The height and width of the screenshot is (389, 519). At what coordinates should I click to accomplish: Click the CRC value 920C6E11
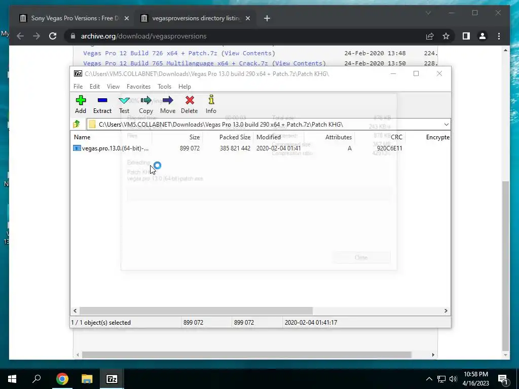(390, 148)
